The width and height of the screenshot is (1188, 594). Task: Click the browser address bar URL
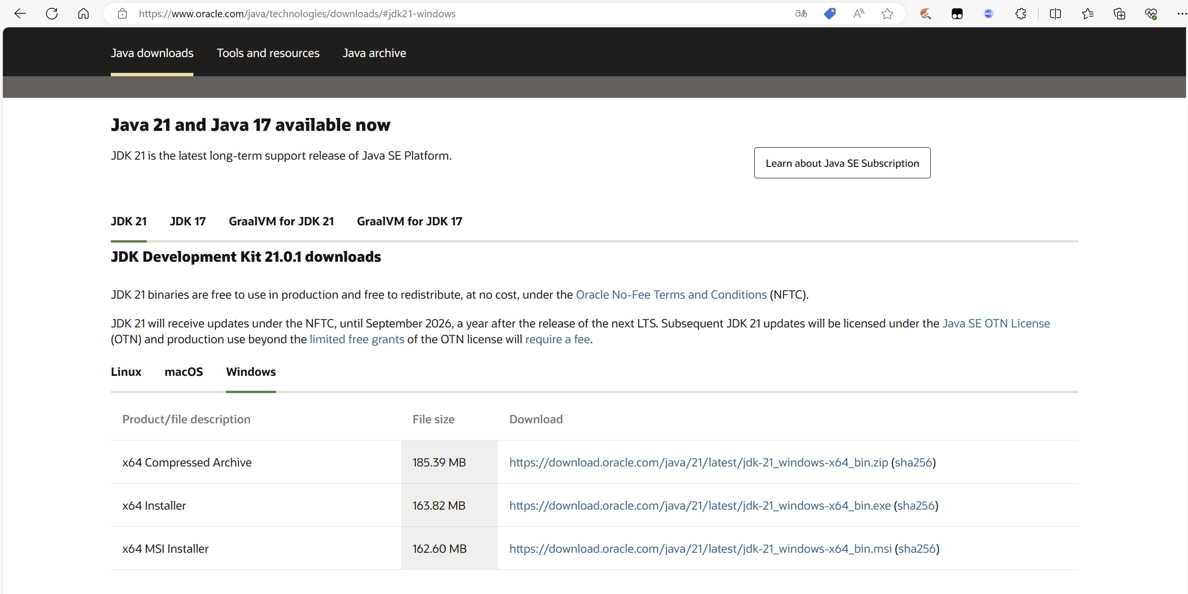tap(297, 13)
